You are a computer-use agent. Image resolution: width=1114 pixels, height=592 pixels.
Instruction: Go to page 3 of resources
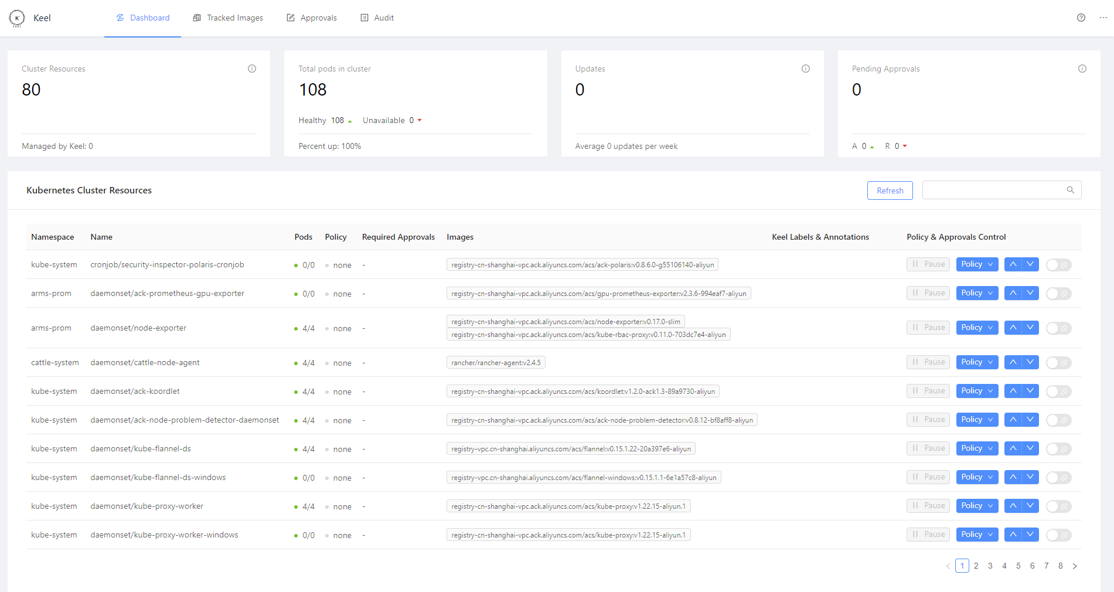click(990, 566)
